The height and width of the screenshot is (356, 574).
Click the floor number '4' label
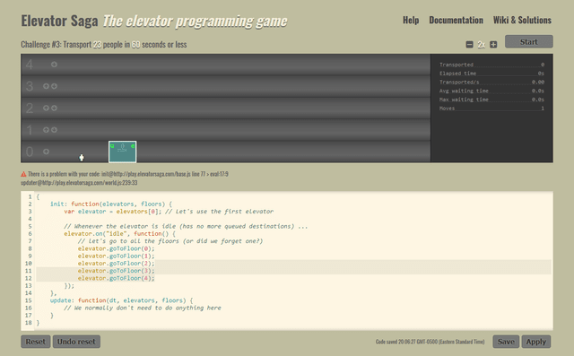(30, 65)
